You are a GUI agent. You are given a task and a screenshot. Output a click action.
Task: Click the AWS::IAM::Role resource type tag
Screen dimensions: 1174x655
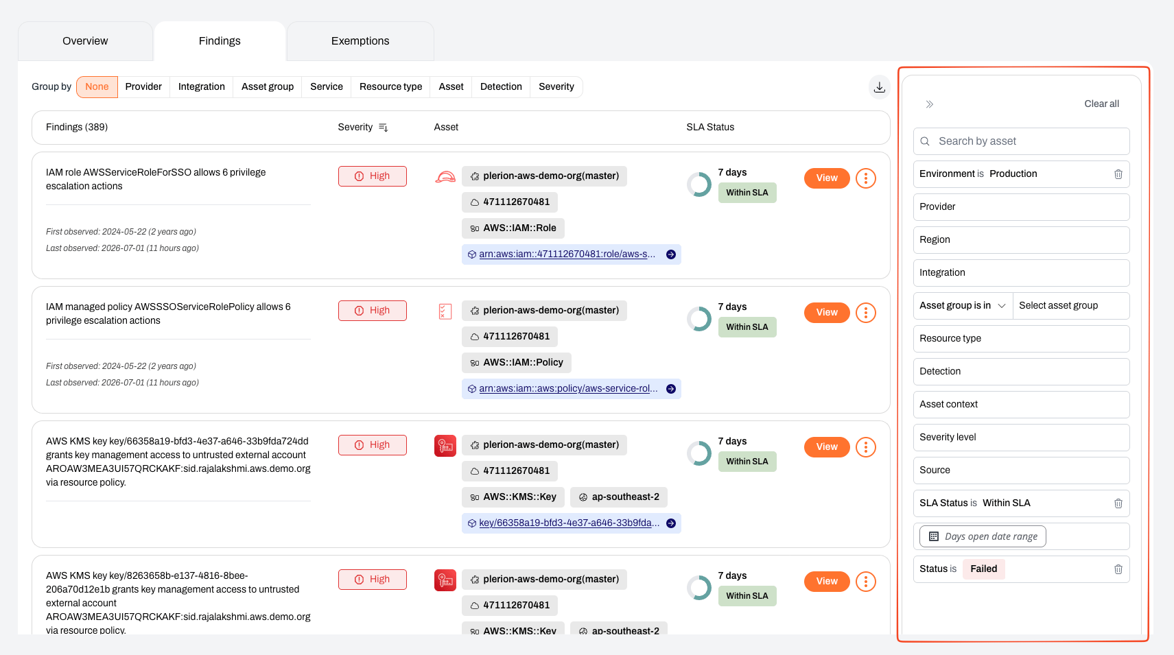(513, 228)
